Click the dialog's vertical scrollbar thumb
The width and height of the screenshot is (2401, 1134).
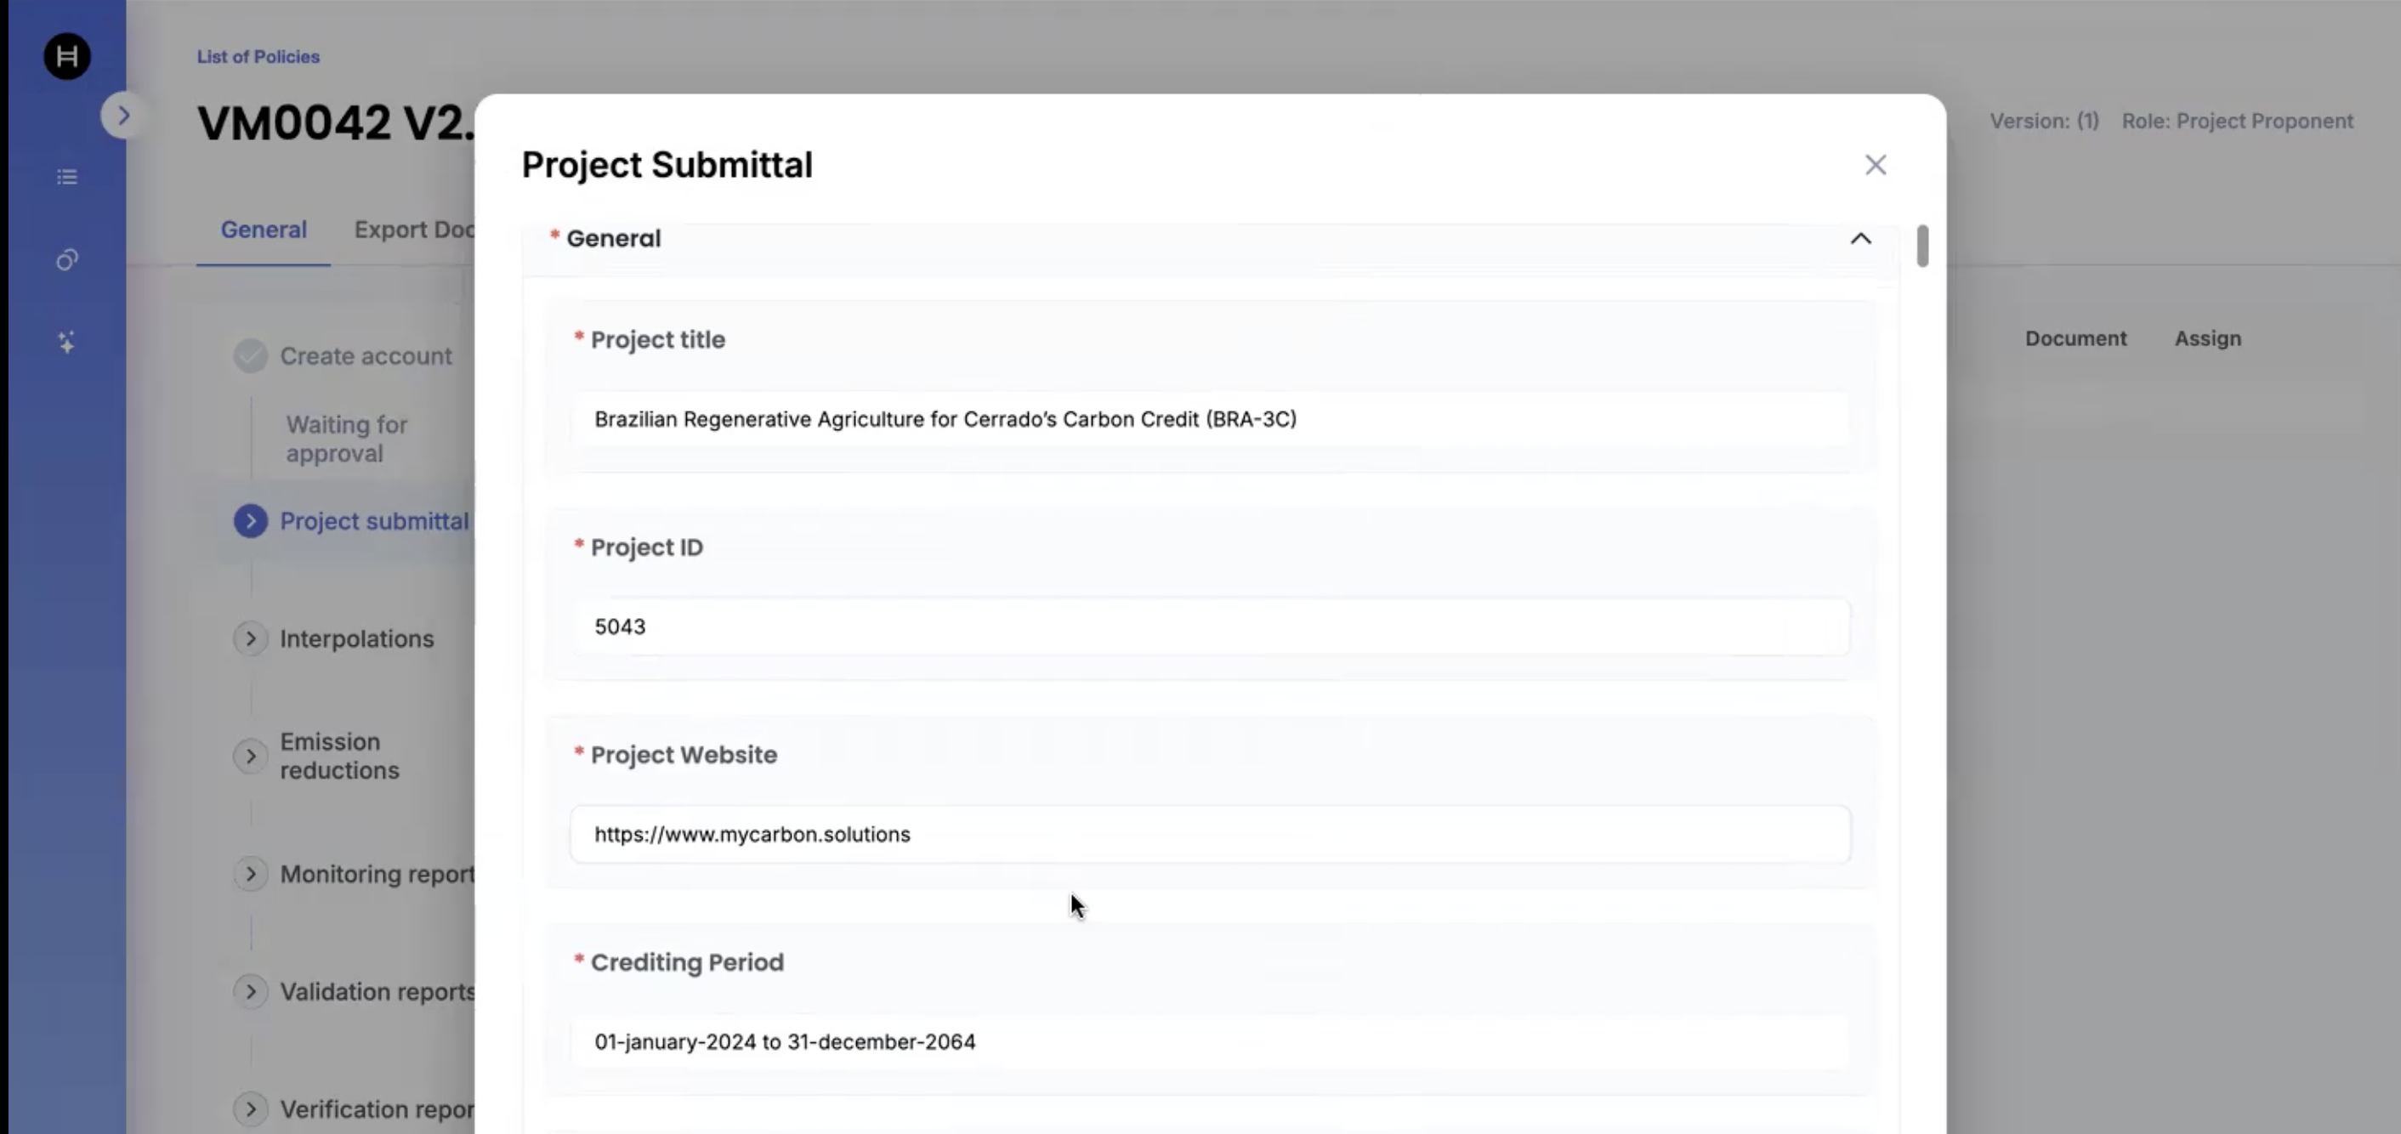coord(1922,246)
